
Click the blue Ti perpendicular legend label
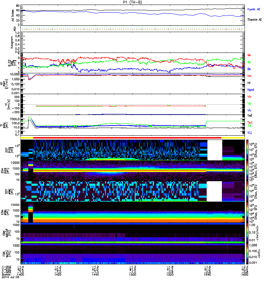coord(249,133)
